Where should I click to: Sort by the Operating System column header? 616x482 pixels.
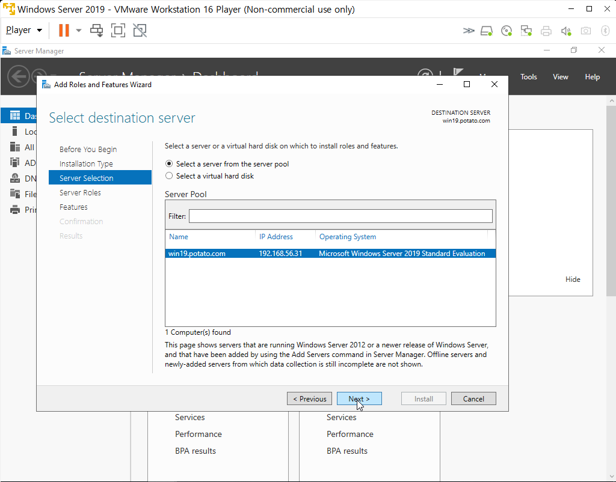348,237
